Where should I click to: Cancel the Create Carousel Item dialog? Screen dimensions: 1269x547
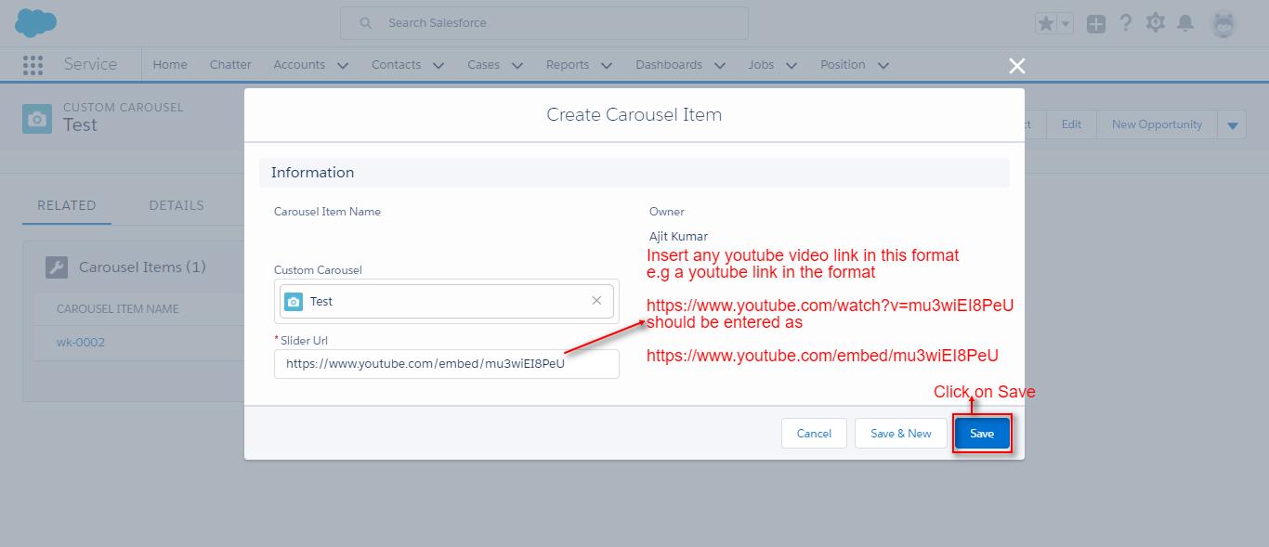[813, 433]
